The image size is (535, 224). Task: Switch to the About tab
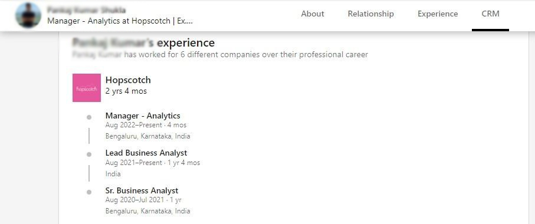(x=313, y=14)
